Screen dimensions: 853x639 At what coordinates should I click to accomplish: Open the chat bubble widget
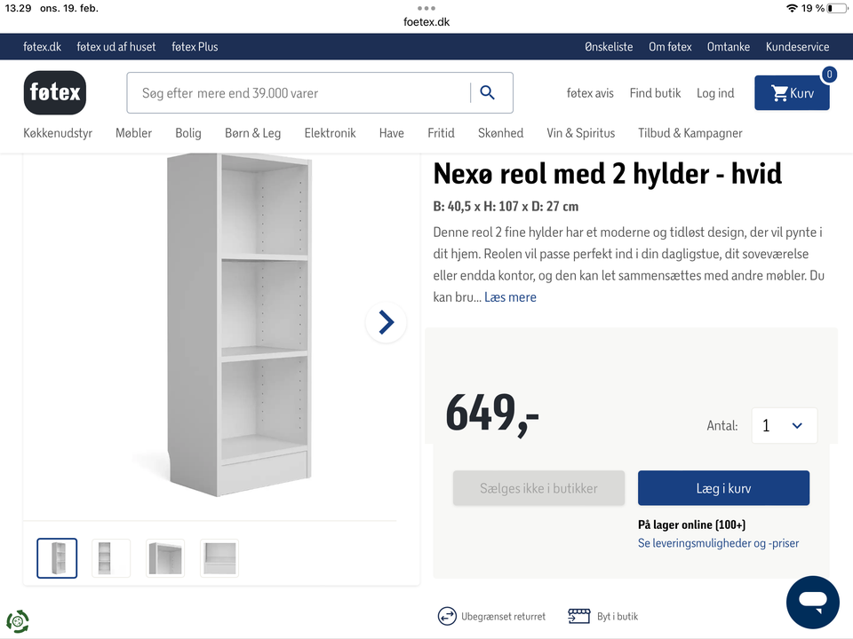click(812, 602)
